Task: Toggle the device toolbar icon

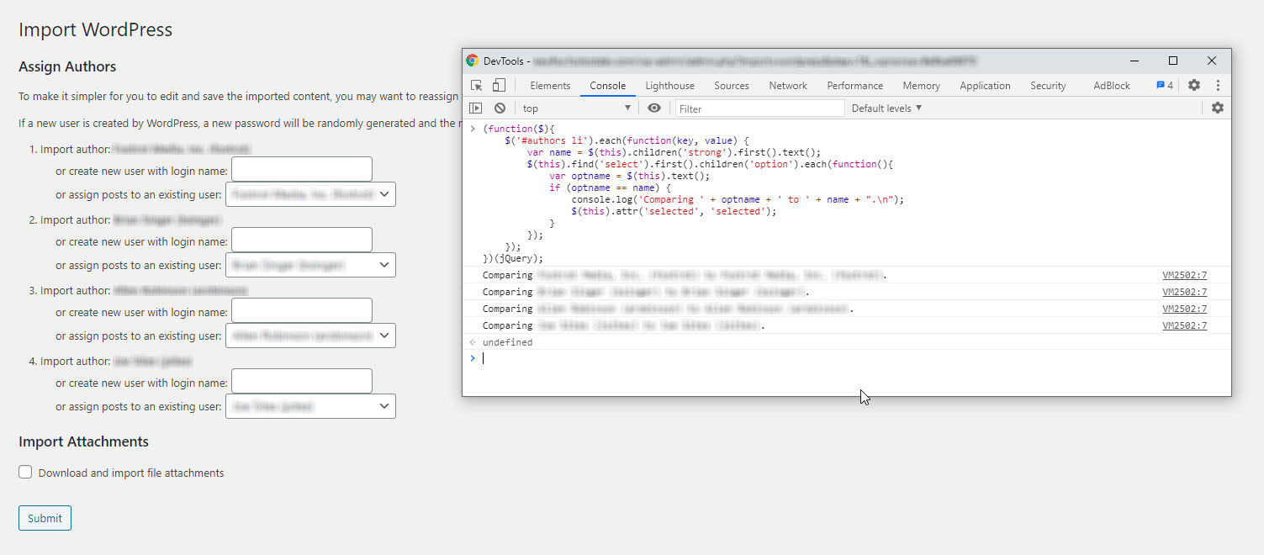Action: (x=499, y=85)
